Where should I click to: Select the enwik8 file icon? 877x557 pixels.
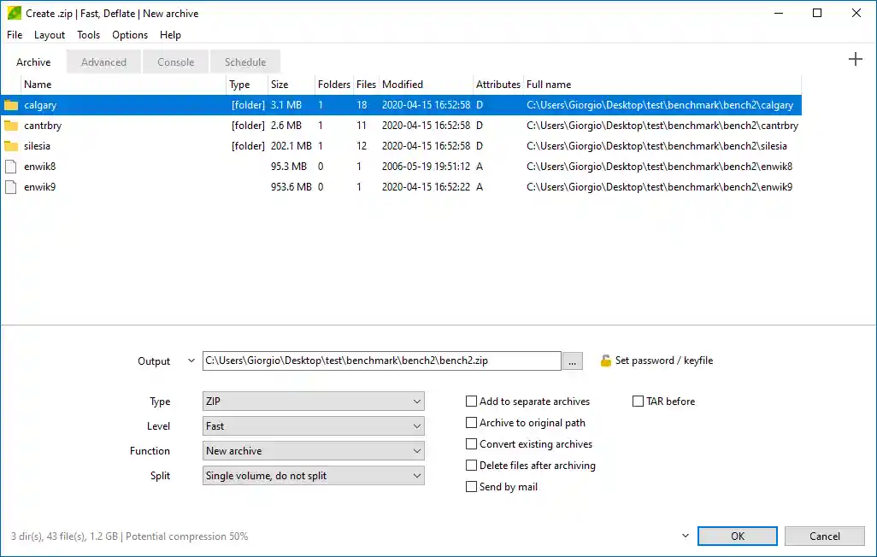tap(11, 166)
